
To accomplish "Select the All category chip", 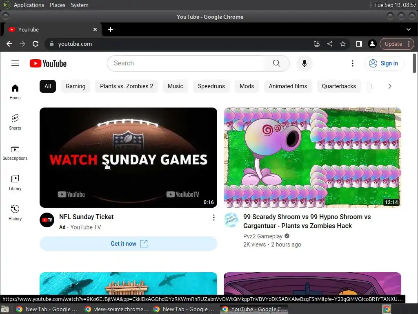I will point(48,86).
